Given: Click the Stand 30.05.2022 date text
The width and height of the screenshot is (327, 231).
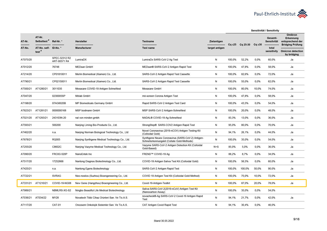Looking at the screenshot, I should [x=163, y=221].
